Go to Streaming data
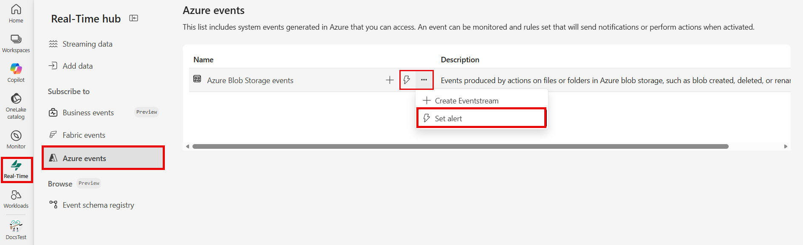The image size is (803, 245). point(87,44)
